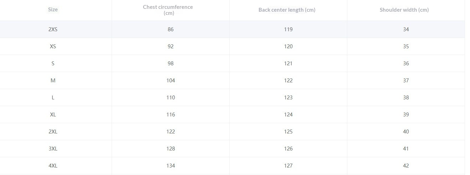The image size is (470, 175).
Task: Select the M size row label
Action: pos(53,81)
